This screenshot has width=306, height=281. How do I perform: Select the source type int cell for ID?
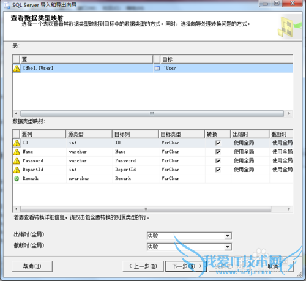tap(89, 143)
